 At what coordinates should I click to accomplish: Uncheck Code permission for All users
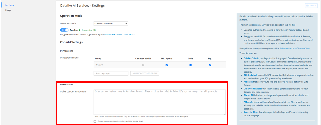point(190,65)
